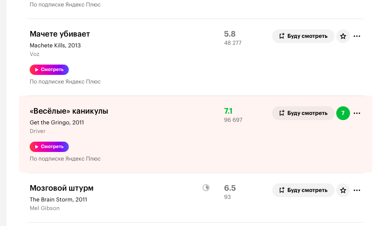Add «Весёлые» каникулы to Буду смотреть list
The width and height of the screenshot is (390, 226).
[x=303, y=113]
